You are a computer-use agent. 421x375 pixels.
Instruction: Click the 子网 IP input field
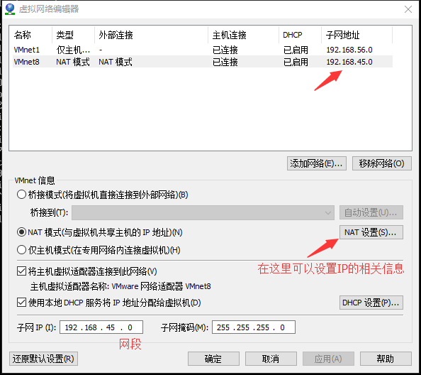(x=101, y=327)
